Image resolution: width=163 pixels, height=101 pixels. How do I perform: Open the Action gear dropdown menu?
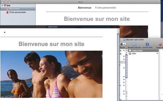tap(123, 44)
